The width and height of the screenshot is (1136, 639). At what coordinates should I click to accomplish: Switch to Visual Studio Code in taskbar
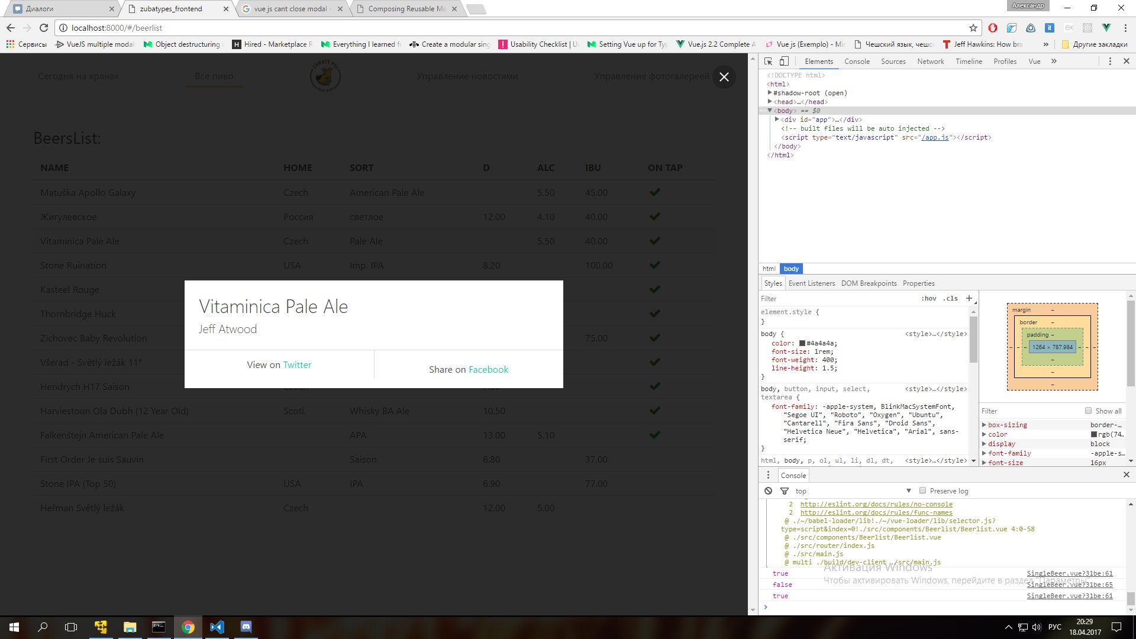pos(217,627)
